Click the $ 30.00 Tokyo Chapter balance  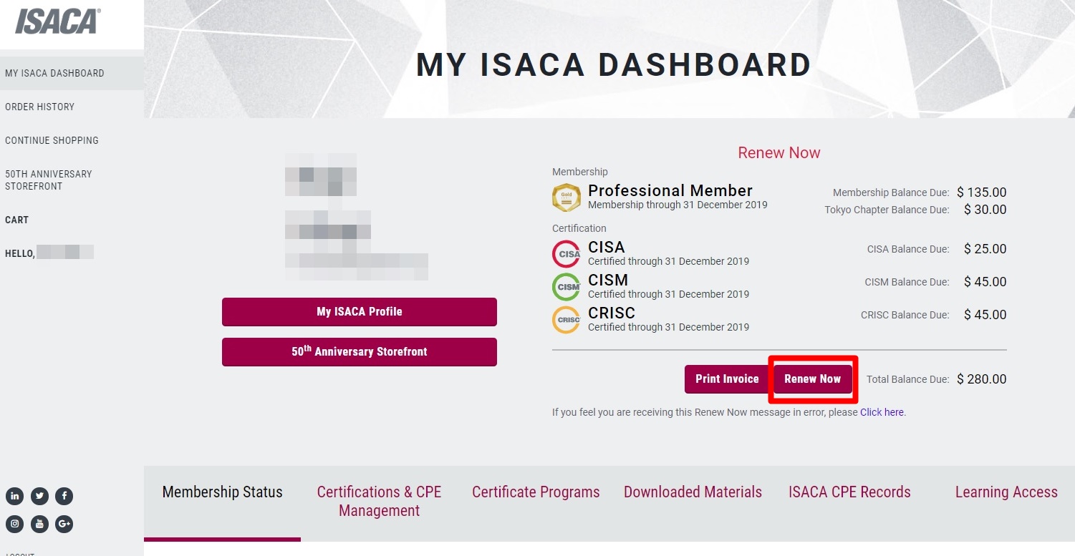985,210
